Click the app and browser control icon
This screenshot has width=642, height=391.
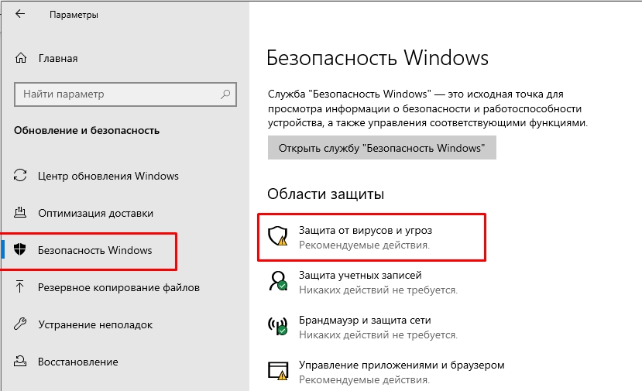[x=277, y=371]
